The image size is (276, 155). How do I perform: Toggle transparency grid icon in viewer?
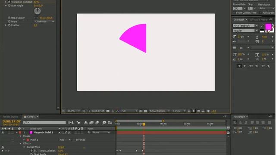(146, 111)
